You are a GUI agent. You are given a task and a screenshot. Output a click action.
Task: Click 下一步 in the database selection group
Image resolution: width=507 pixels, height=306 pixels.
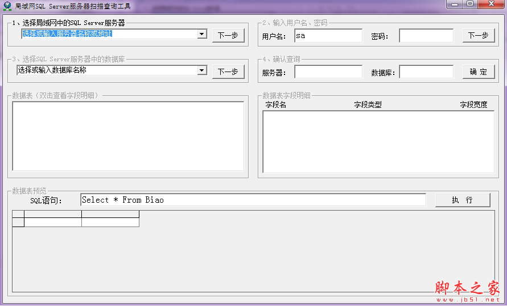228,72
